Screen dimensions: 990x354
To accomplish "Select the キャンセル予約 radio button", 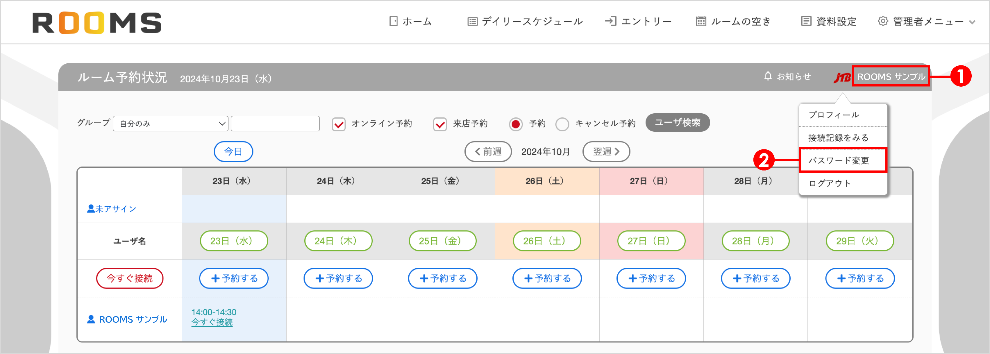I will tap(562, 124).
